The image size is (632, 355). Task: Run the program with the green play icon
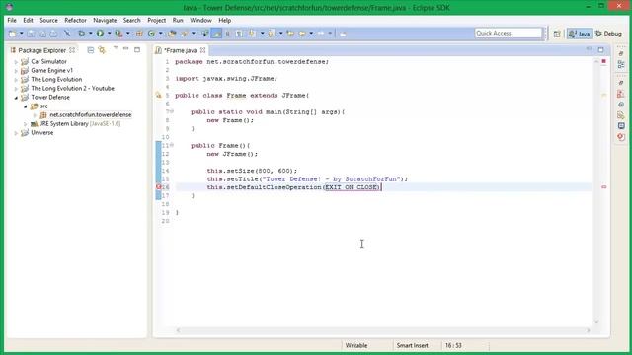click(100, 34)
